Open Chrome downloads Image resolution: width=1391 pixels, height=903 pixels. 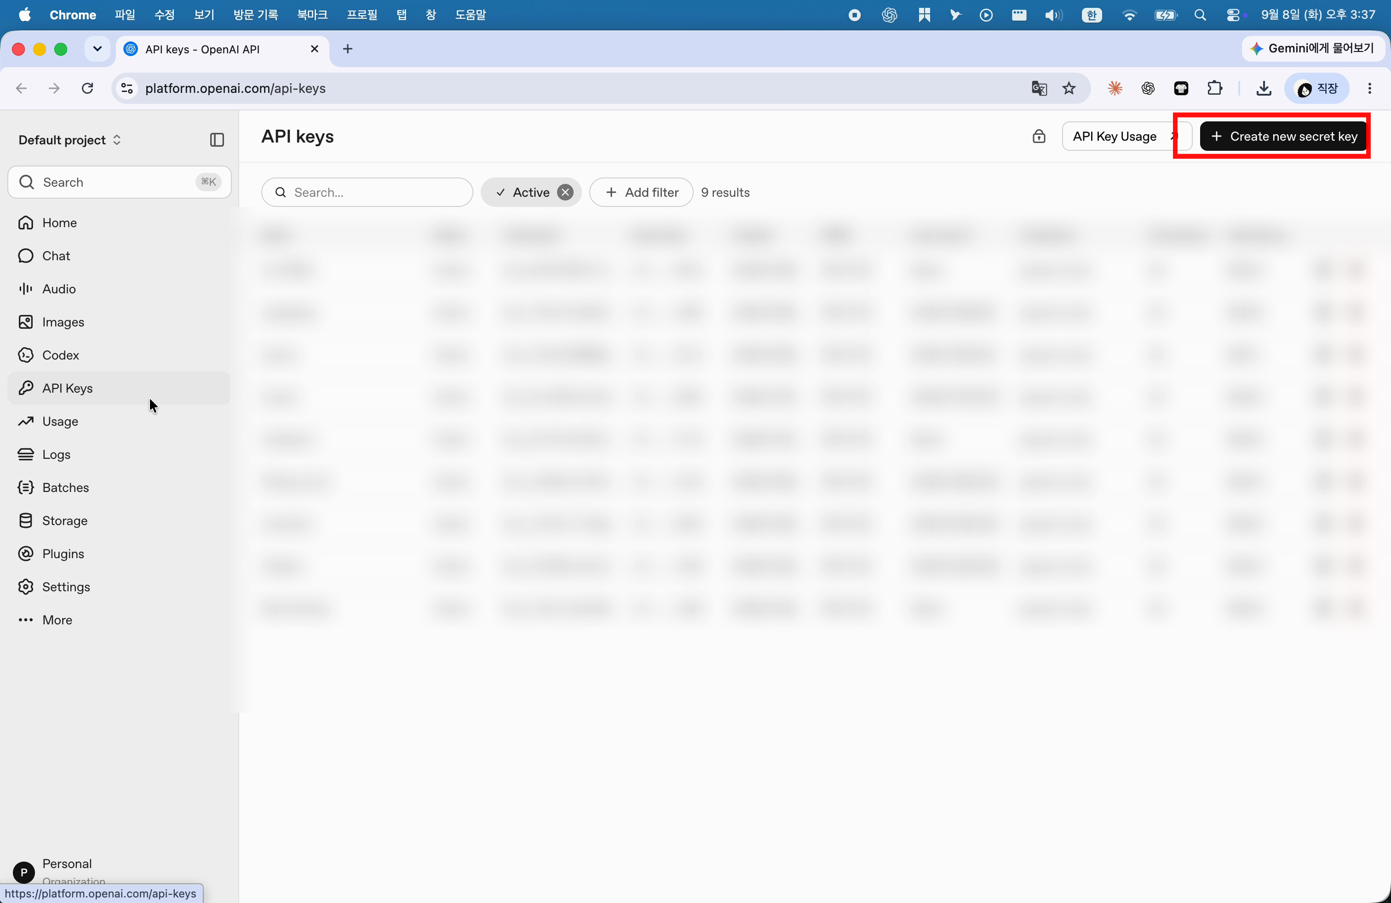pyautogui.click(x=1264, y=88)
